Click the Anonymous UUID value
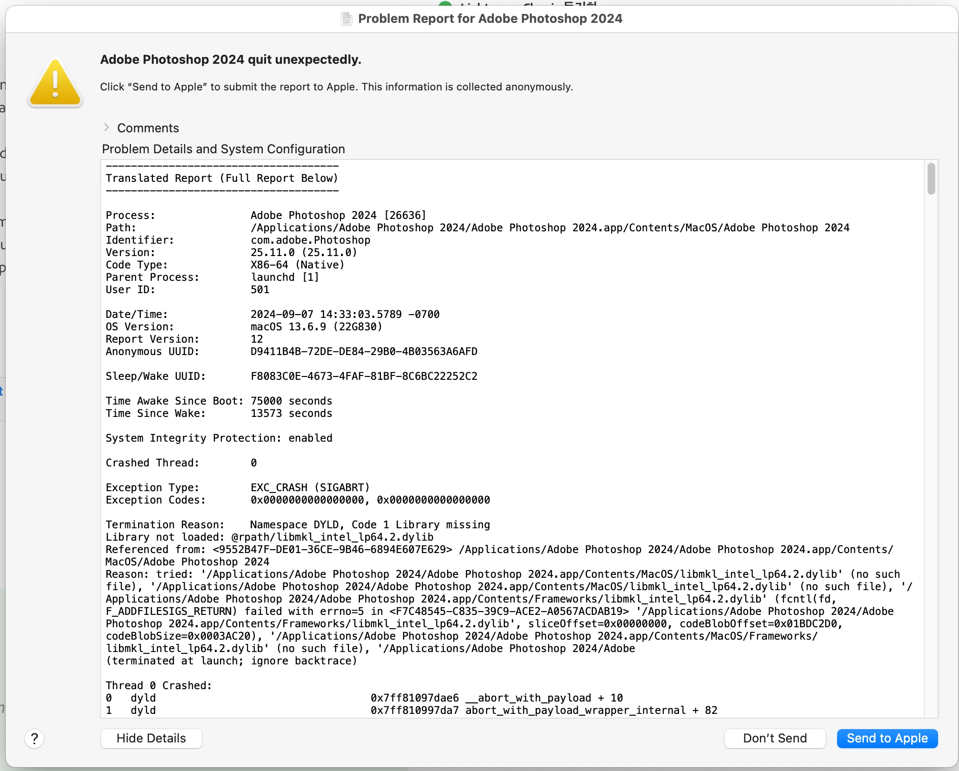Viewport: 959px width, 771px height. 364,351
